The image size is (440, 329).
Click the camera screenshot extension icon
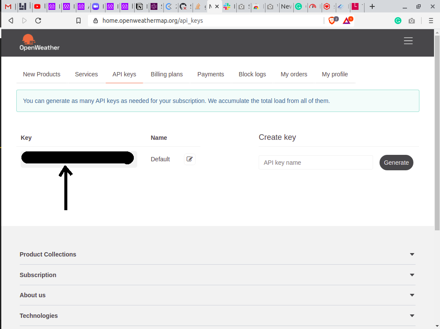pyautogui.click(x=412, y=21)
